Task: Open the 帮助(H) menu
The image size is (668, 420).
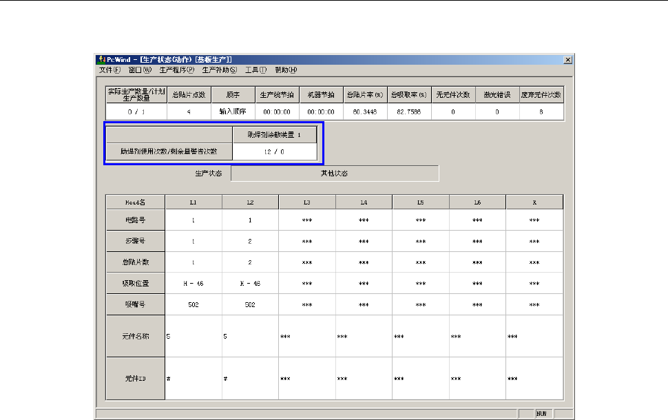Action: (x=286, y=70)
